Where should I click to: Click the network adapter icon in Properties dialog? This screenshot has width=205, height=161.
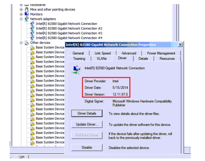pos(76,70)
